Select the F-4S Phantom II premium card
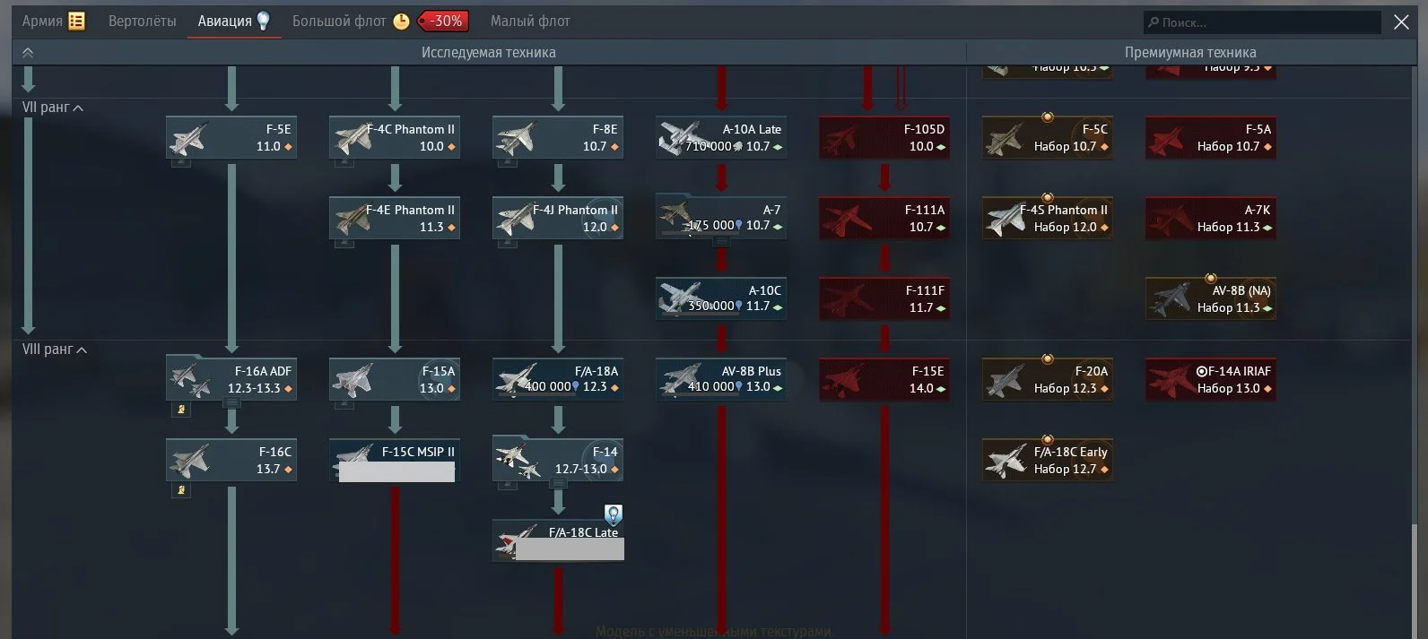The width and height of the screenshot is (1428, 639). click(x=1048, y=219)
